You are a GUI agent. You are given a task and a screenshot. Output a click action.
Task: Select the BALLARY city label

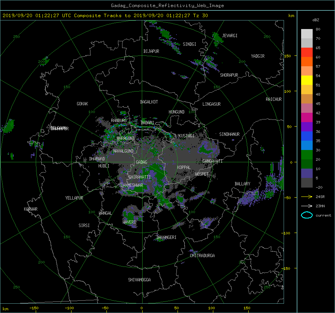[x=242, y=184]
